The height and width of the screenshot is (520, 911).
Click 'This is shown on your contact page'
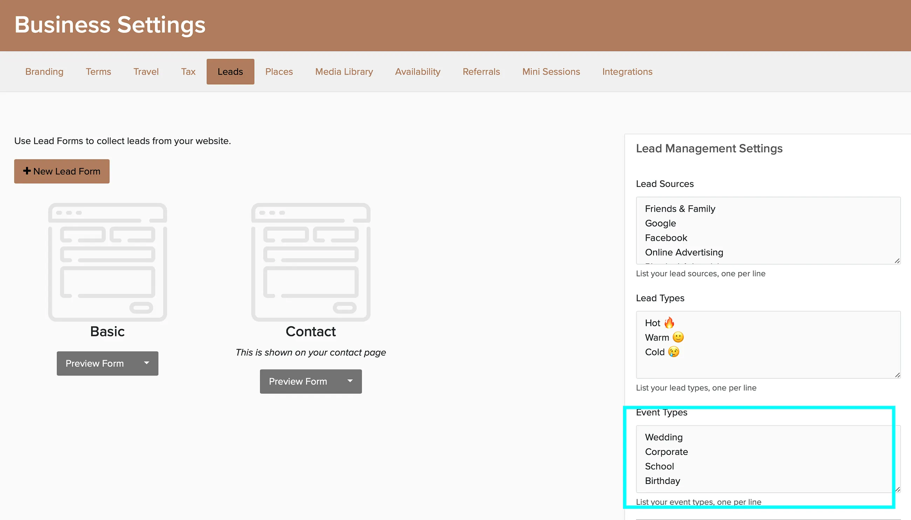point(311,352)
